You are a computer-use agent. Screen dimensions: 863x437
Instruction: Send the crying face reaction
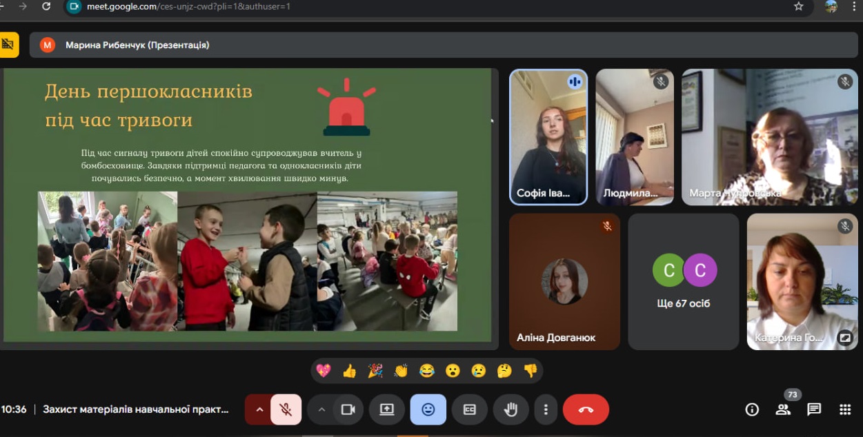[x=479, y=371]
